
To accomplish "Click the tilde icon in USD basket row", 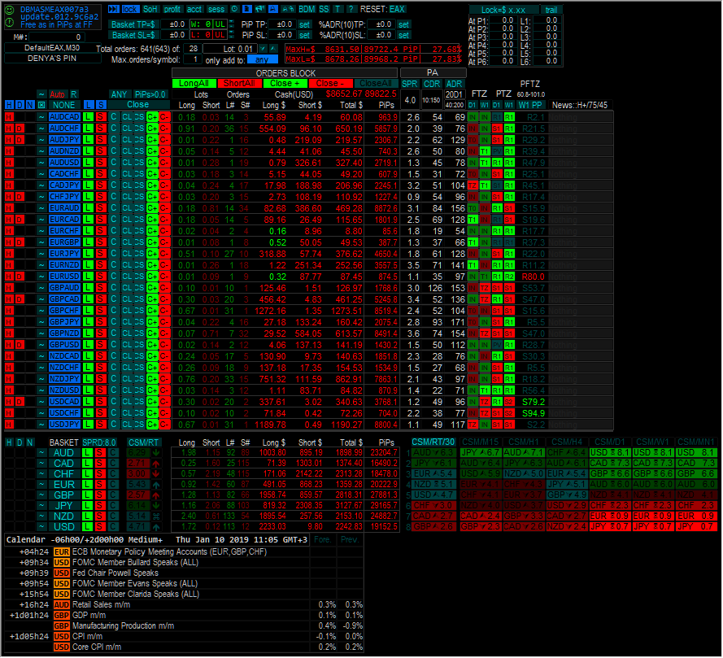I will [x=41, y=527].
